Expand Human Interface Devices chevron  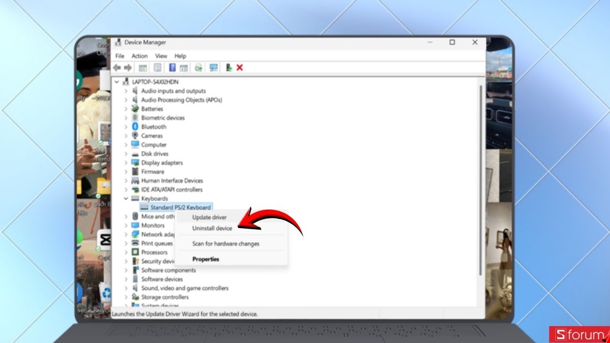click(x=126, y=180)
